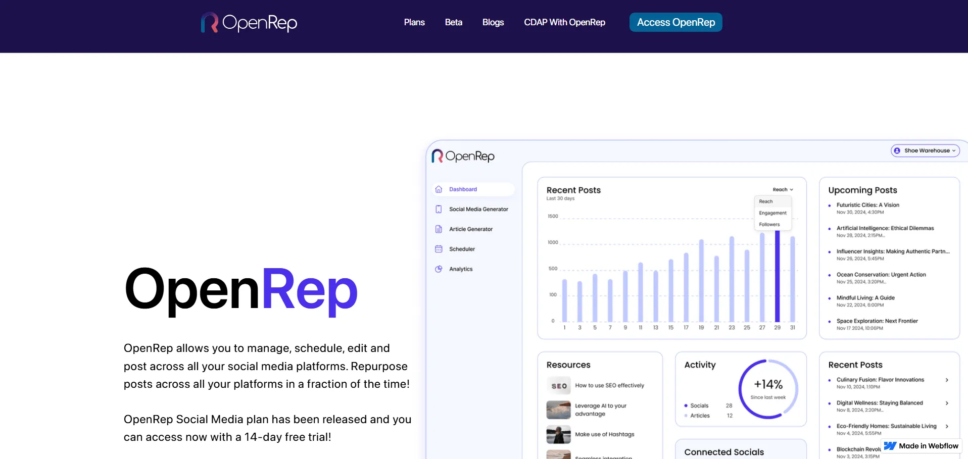This screenshot has height=459, width=968.
Task: Click the Webflow logo badge icon
Action: (890, 446)
